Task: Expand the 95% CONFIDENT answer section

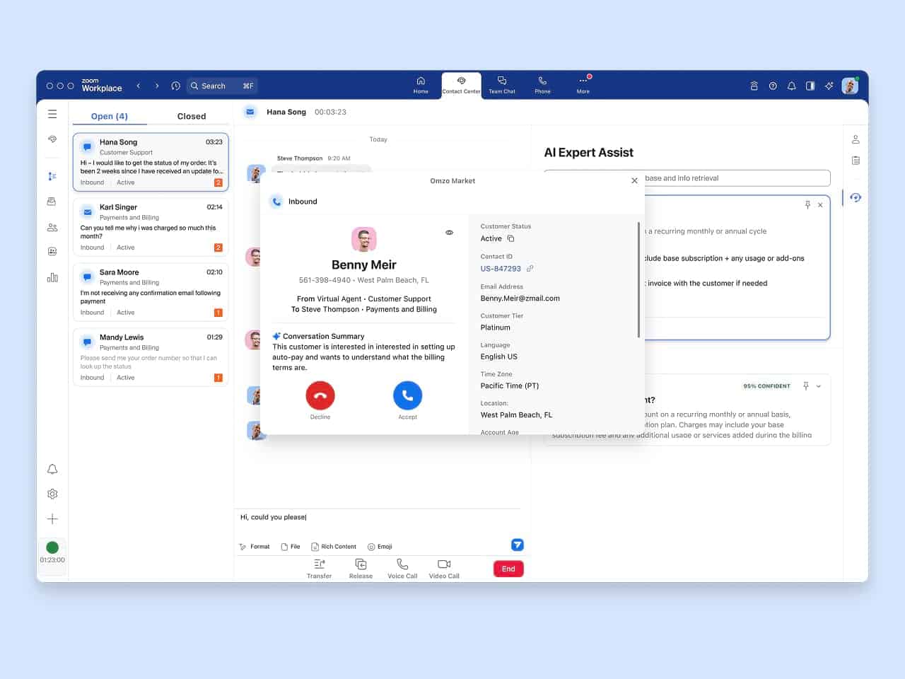Action: coord(818,386)
